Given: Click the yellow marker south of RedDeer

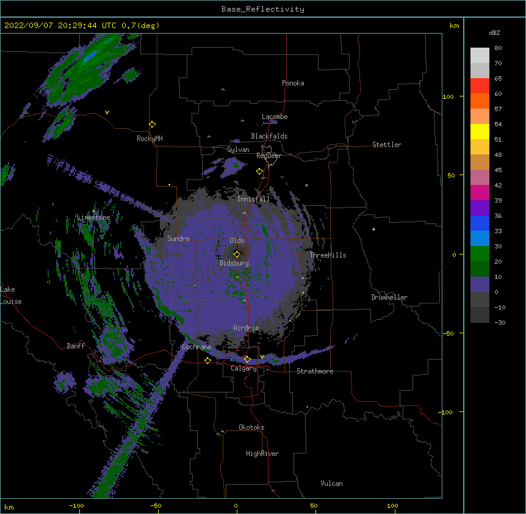Looking at the screenshot, I should (x=260, y=172).
